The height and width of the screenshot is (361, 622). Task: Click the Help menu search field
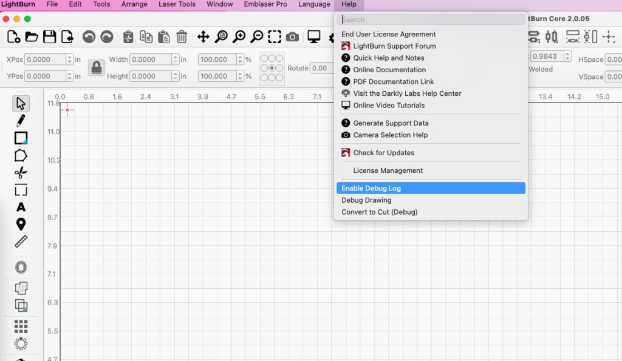(x=431, y=19)
